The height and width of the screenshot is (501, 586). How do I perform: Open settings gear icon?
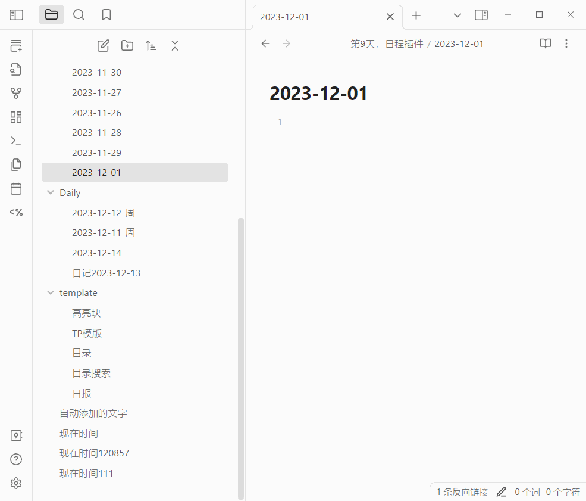[x=16, y=483]
